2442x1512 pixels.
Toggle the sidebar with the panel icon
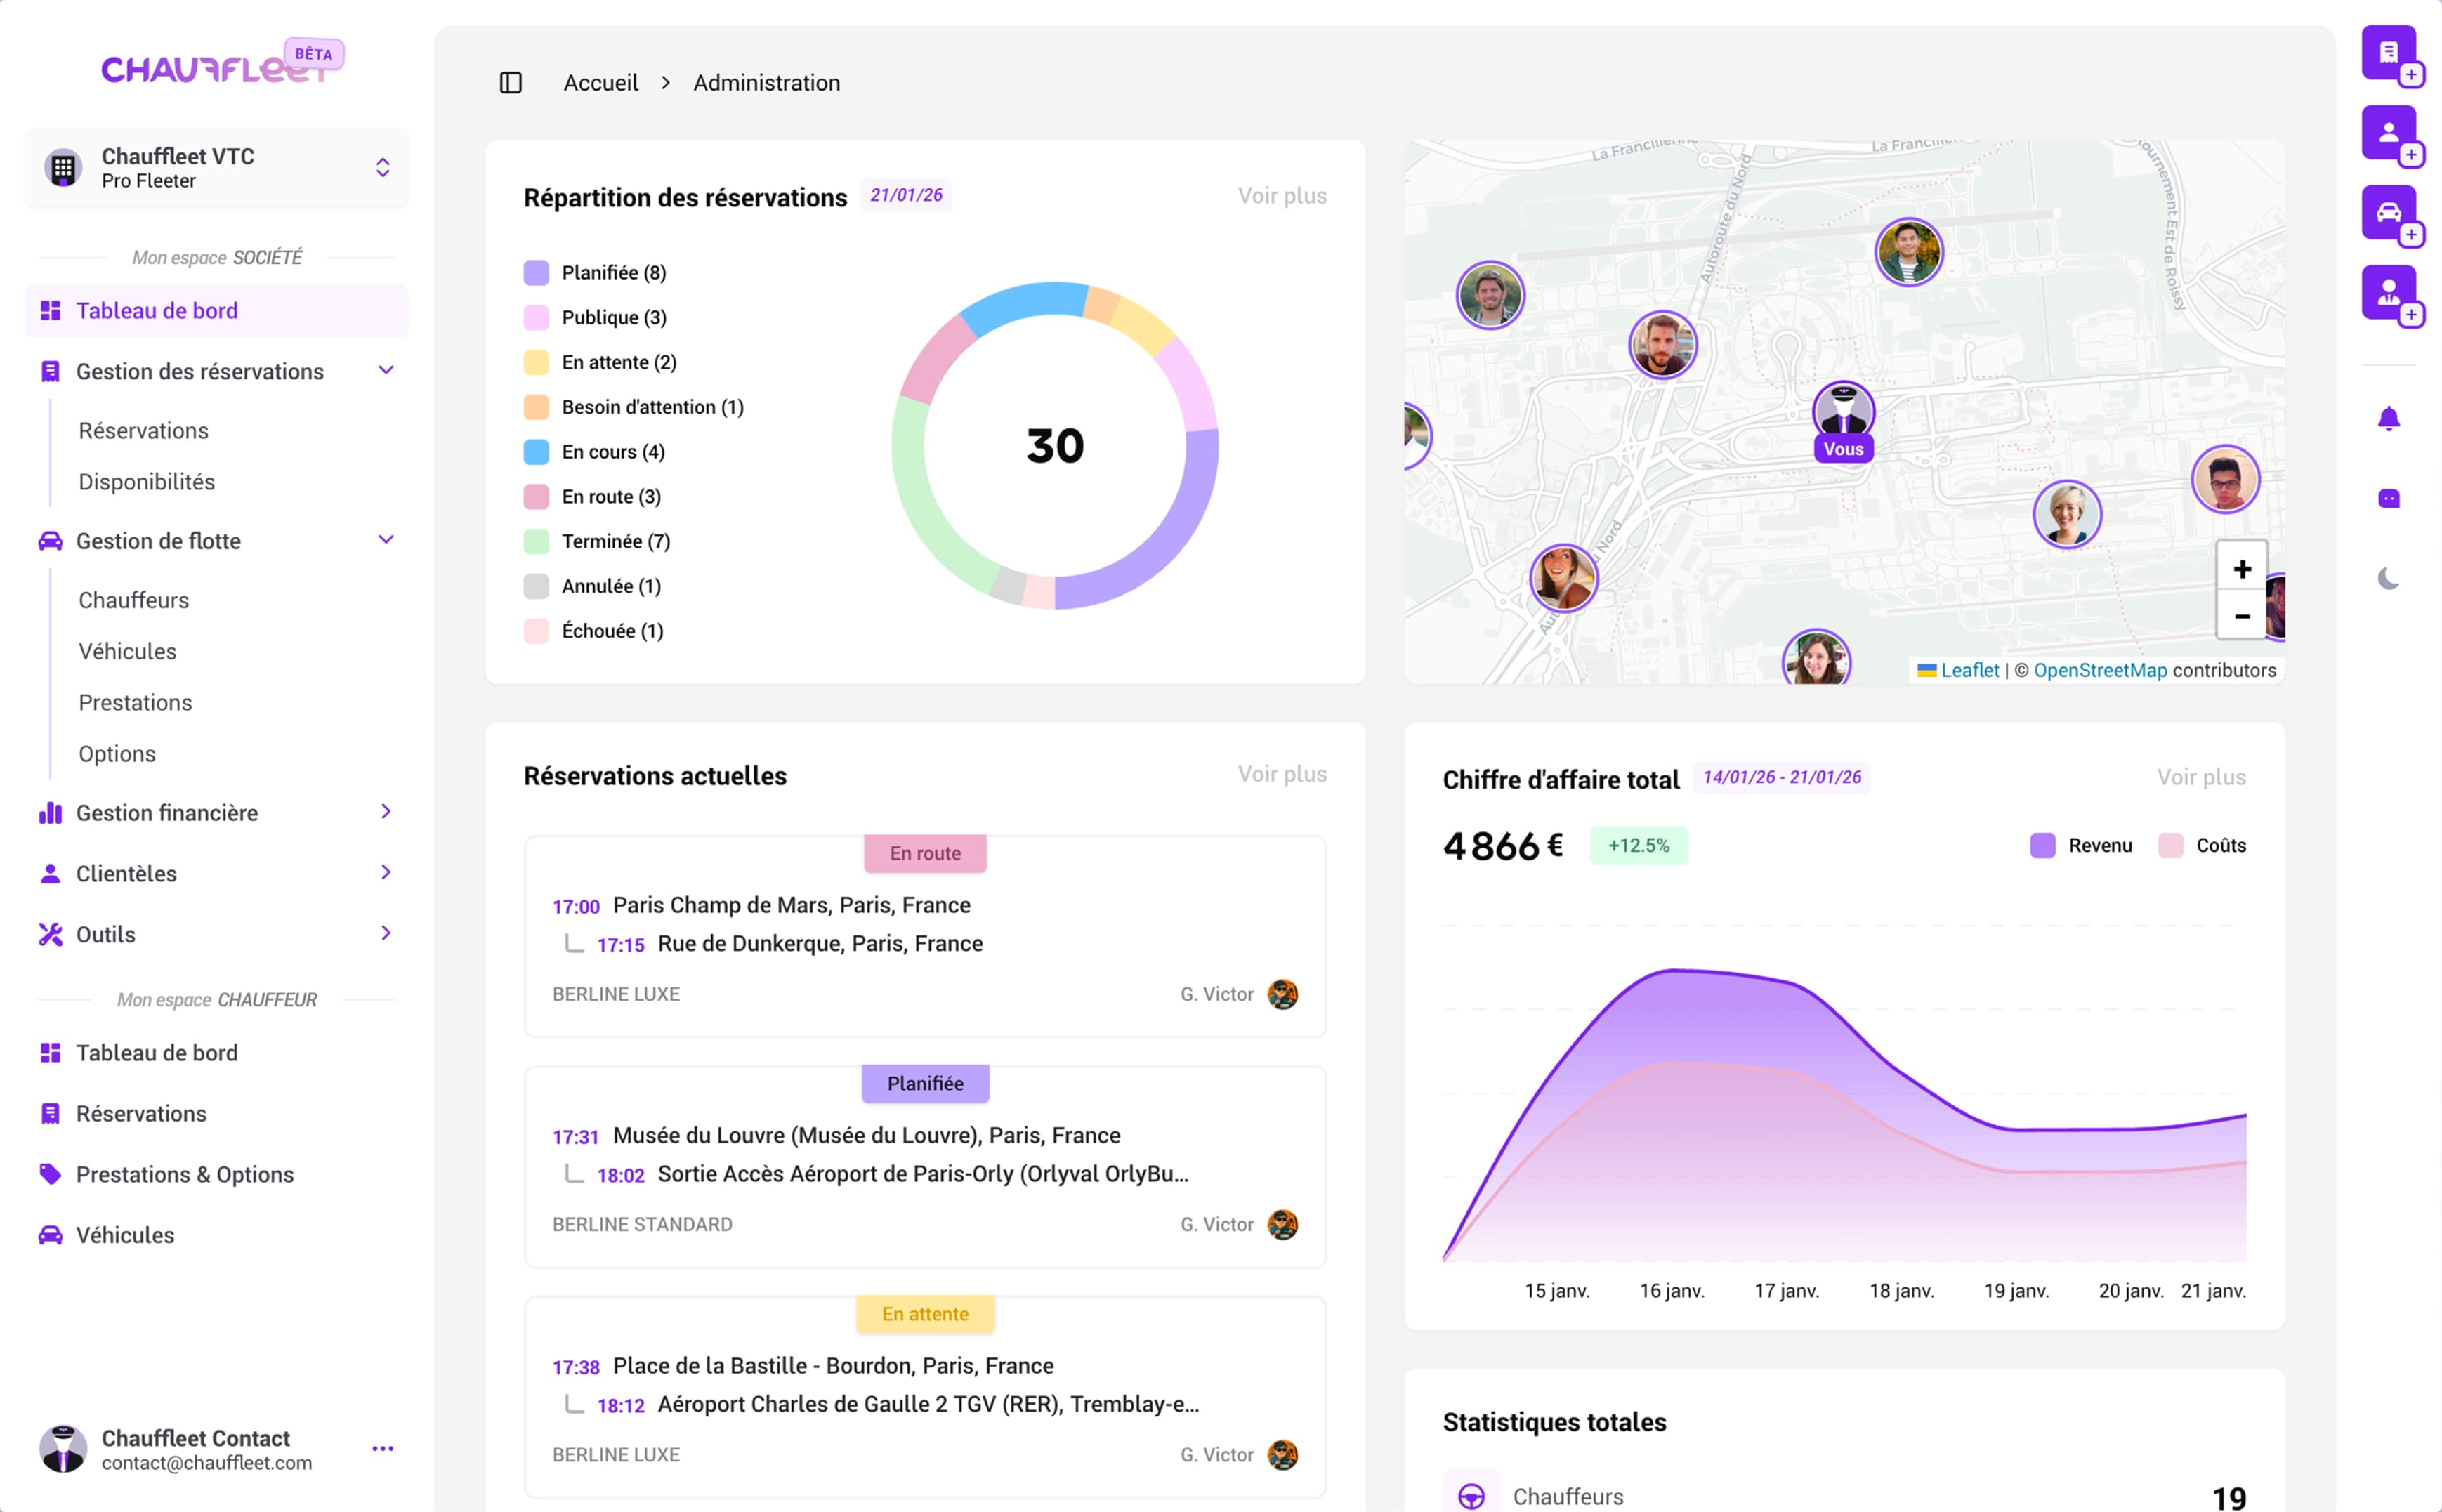pos(511,83)
